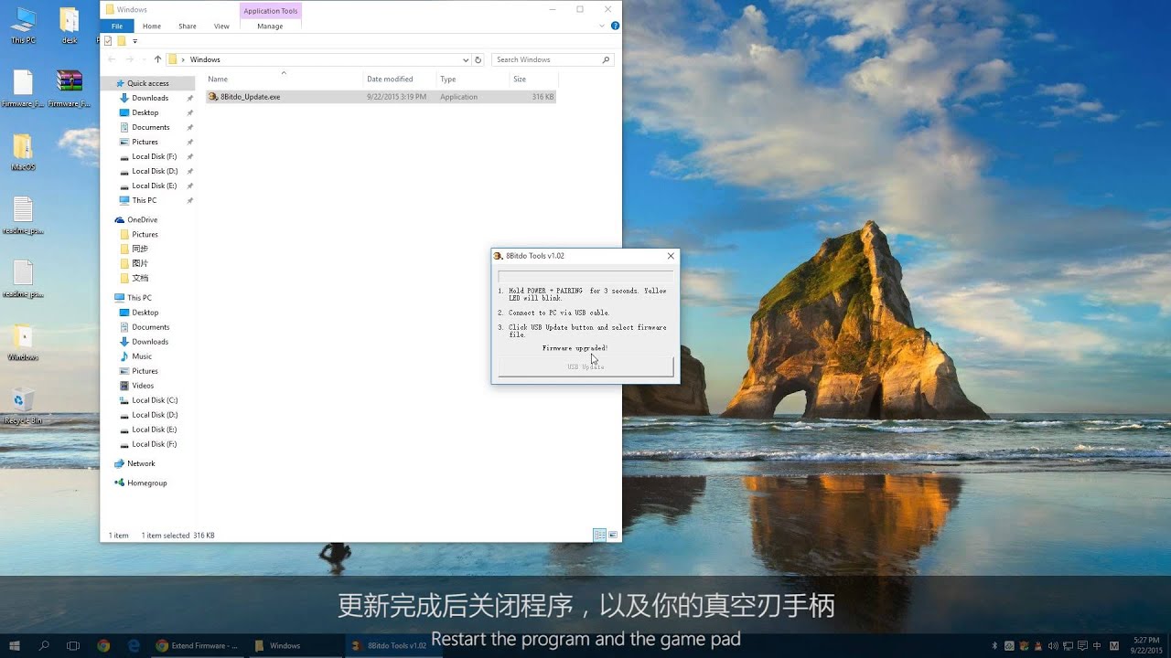Click the Forward navigation arrow in Explorer
Image resolution: width=1171 pixels, height=658 pixels.
point(130,59)
